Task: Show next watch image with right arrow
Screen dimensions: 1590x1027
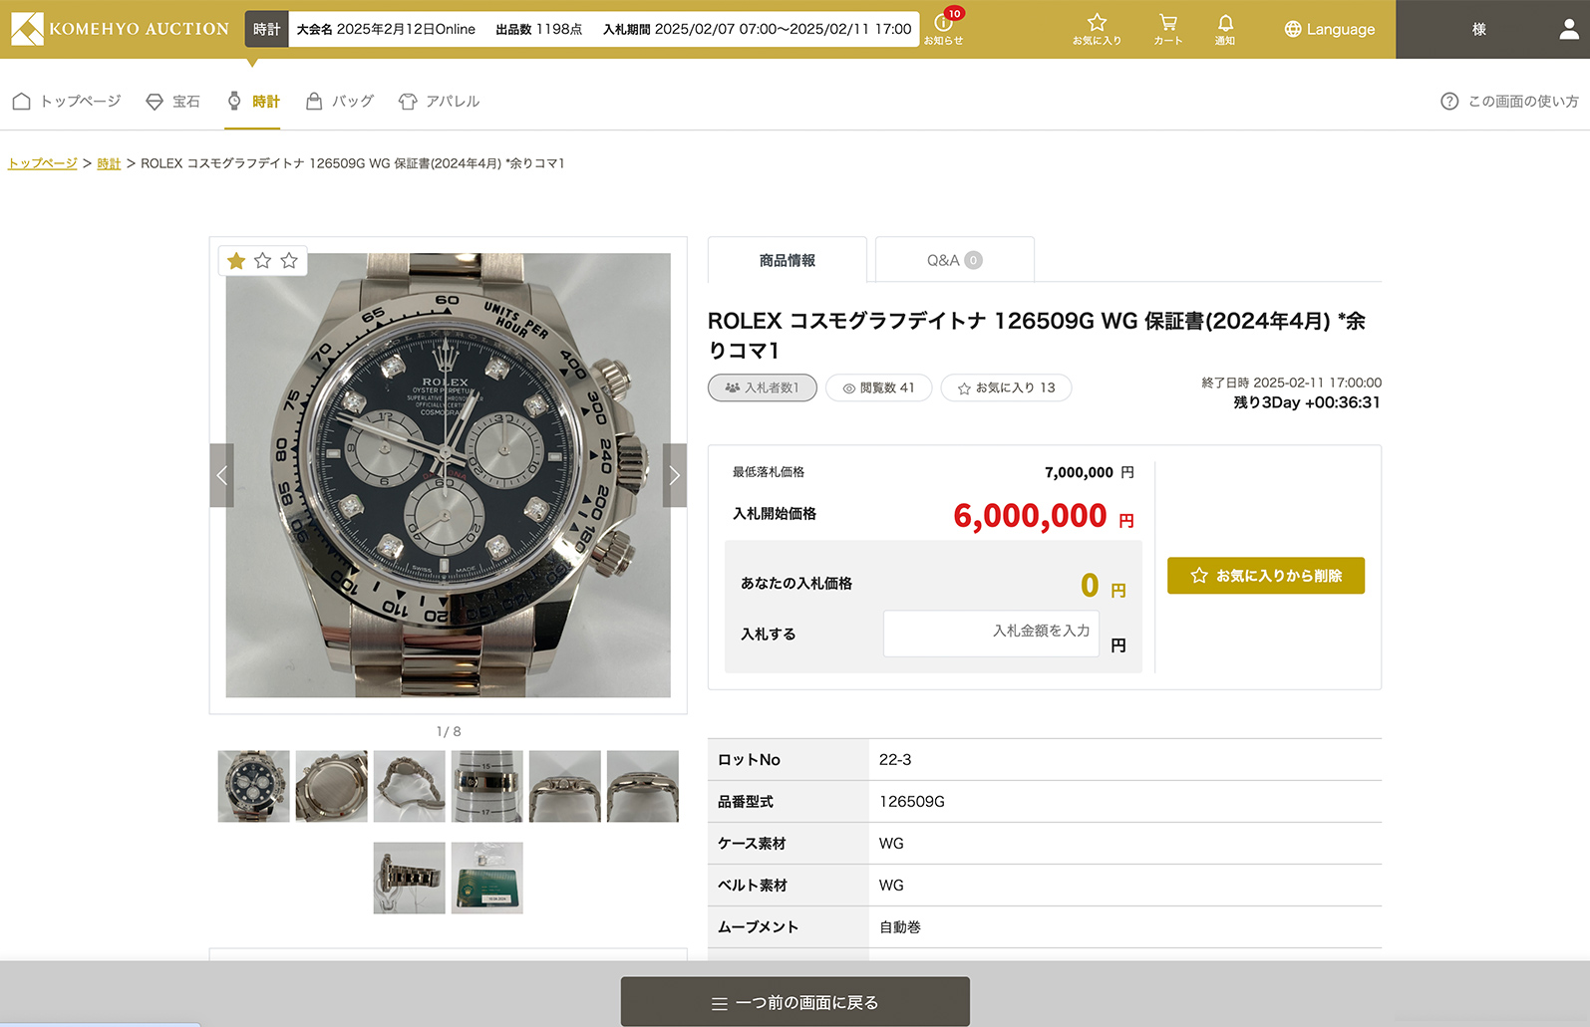Action: click(675, 475)
